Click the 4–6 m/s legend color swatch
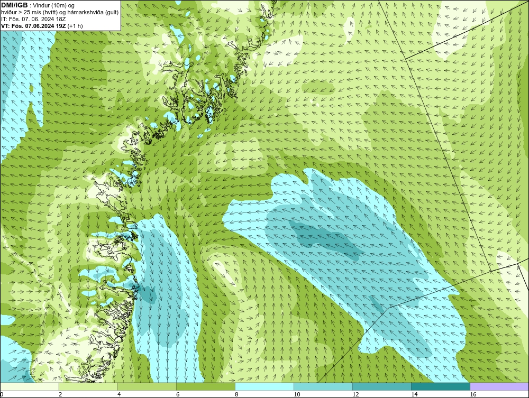This screenshot has height=398, width=529. (x=147, y=386)
